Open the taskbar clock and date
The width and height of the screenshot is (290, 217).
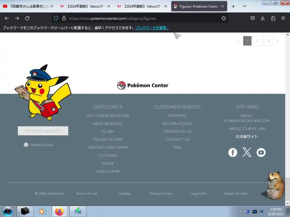point(276,212)
